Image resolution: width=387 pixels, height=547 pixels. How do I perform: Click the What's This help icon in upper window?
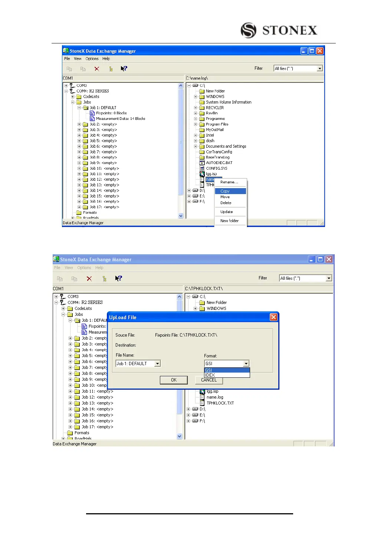pos(124,68)
